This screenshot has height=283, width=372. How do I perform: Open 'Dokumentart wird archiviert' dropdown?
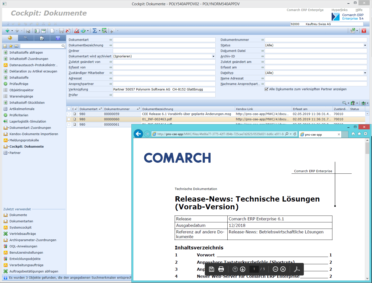click(213, 56)
